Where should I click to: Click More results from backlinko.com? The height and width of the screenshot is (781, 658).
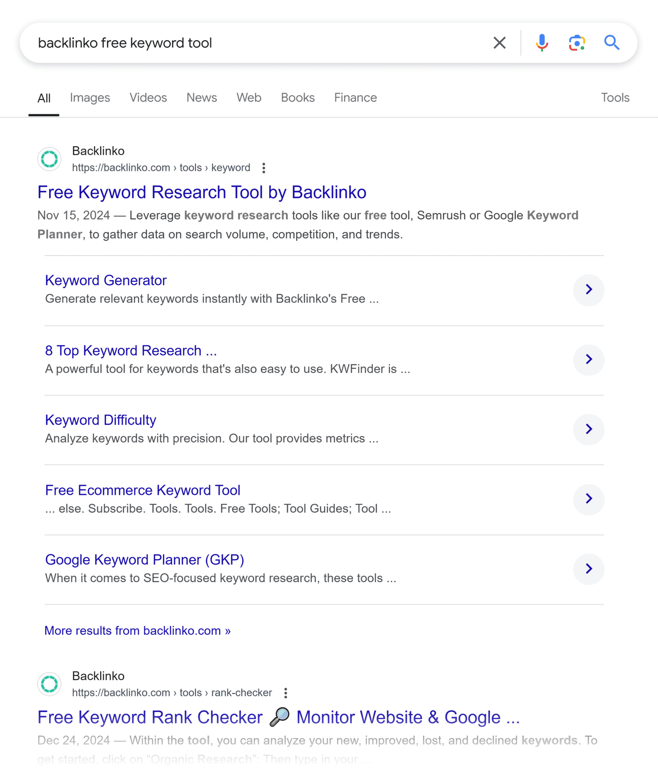pyautogui.click(x=137, y=630)
